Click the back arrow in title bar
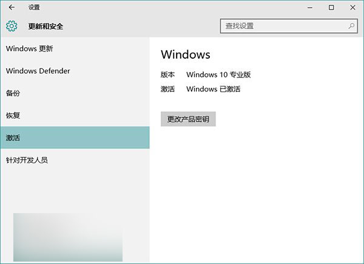364x264 pixels. click(12, 7)
